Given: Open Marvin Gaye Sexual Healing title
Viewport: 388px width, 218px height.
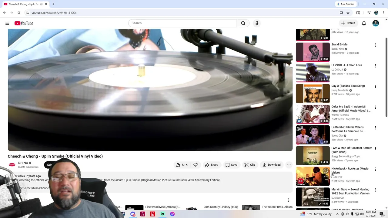Looking at the screenshot, I should [x=350, y=191].
